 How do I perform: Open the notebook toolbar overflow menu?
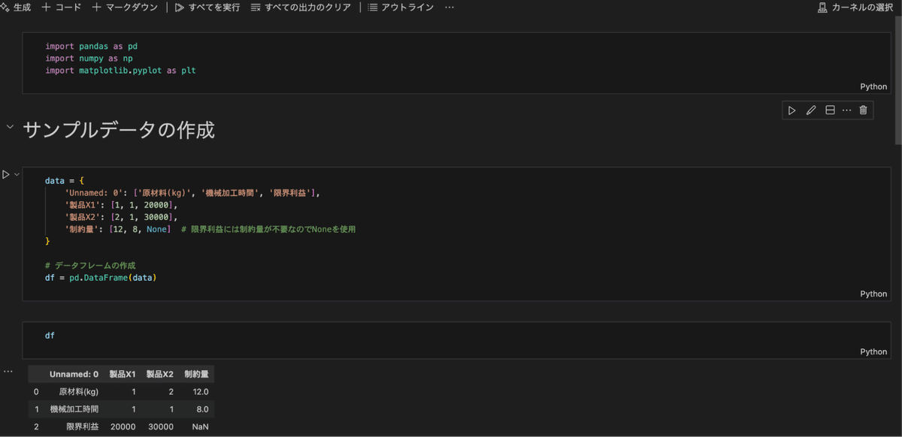[449, 7]
